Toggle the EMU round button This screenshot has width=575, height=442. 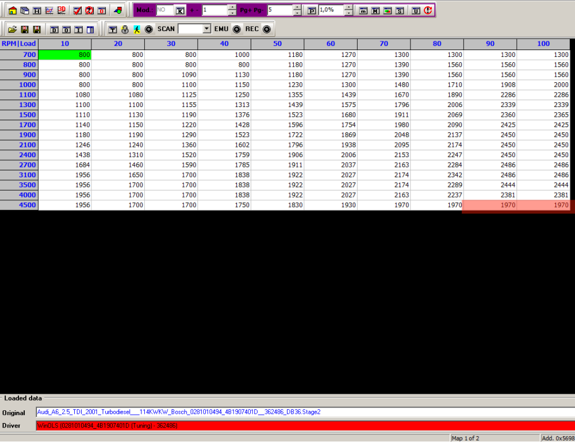click(237, 29)
